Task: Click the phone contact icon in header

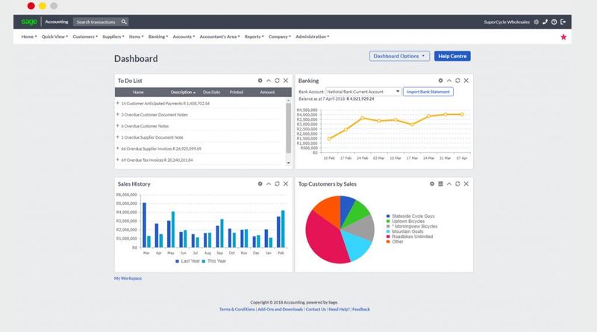Action: tap(545, 22)
